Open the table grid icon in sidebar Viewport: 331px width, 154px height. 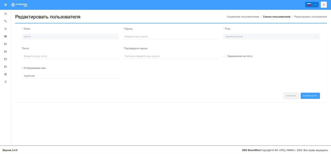point(5,36)
